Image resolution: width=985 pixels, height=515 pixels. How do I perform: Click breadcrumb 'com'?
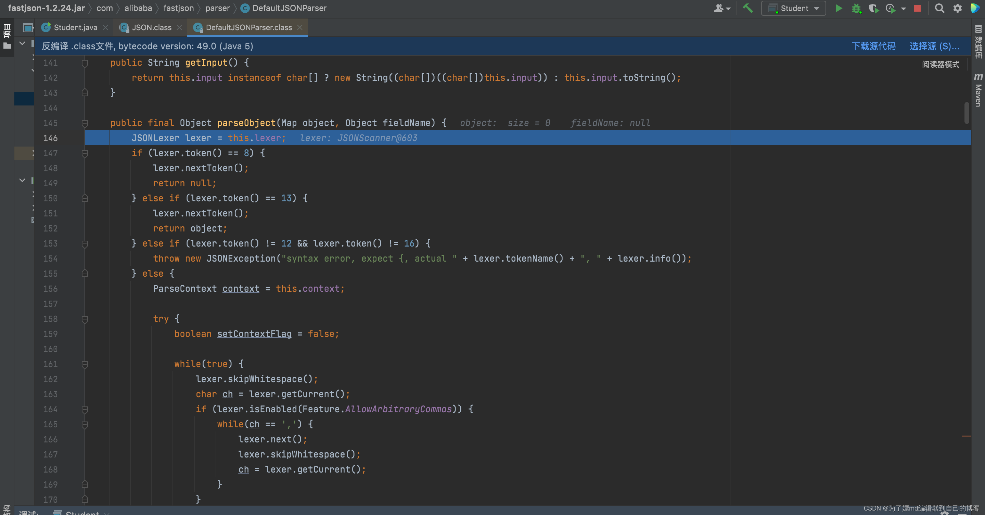click(x=104, y=8)
